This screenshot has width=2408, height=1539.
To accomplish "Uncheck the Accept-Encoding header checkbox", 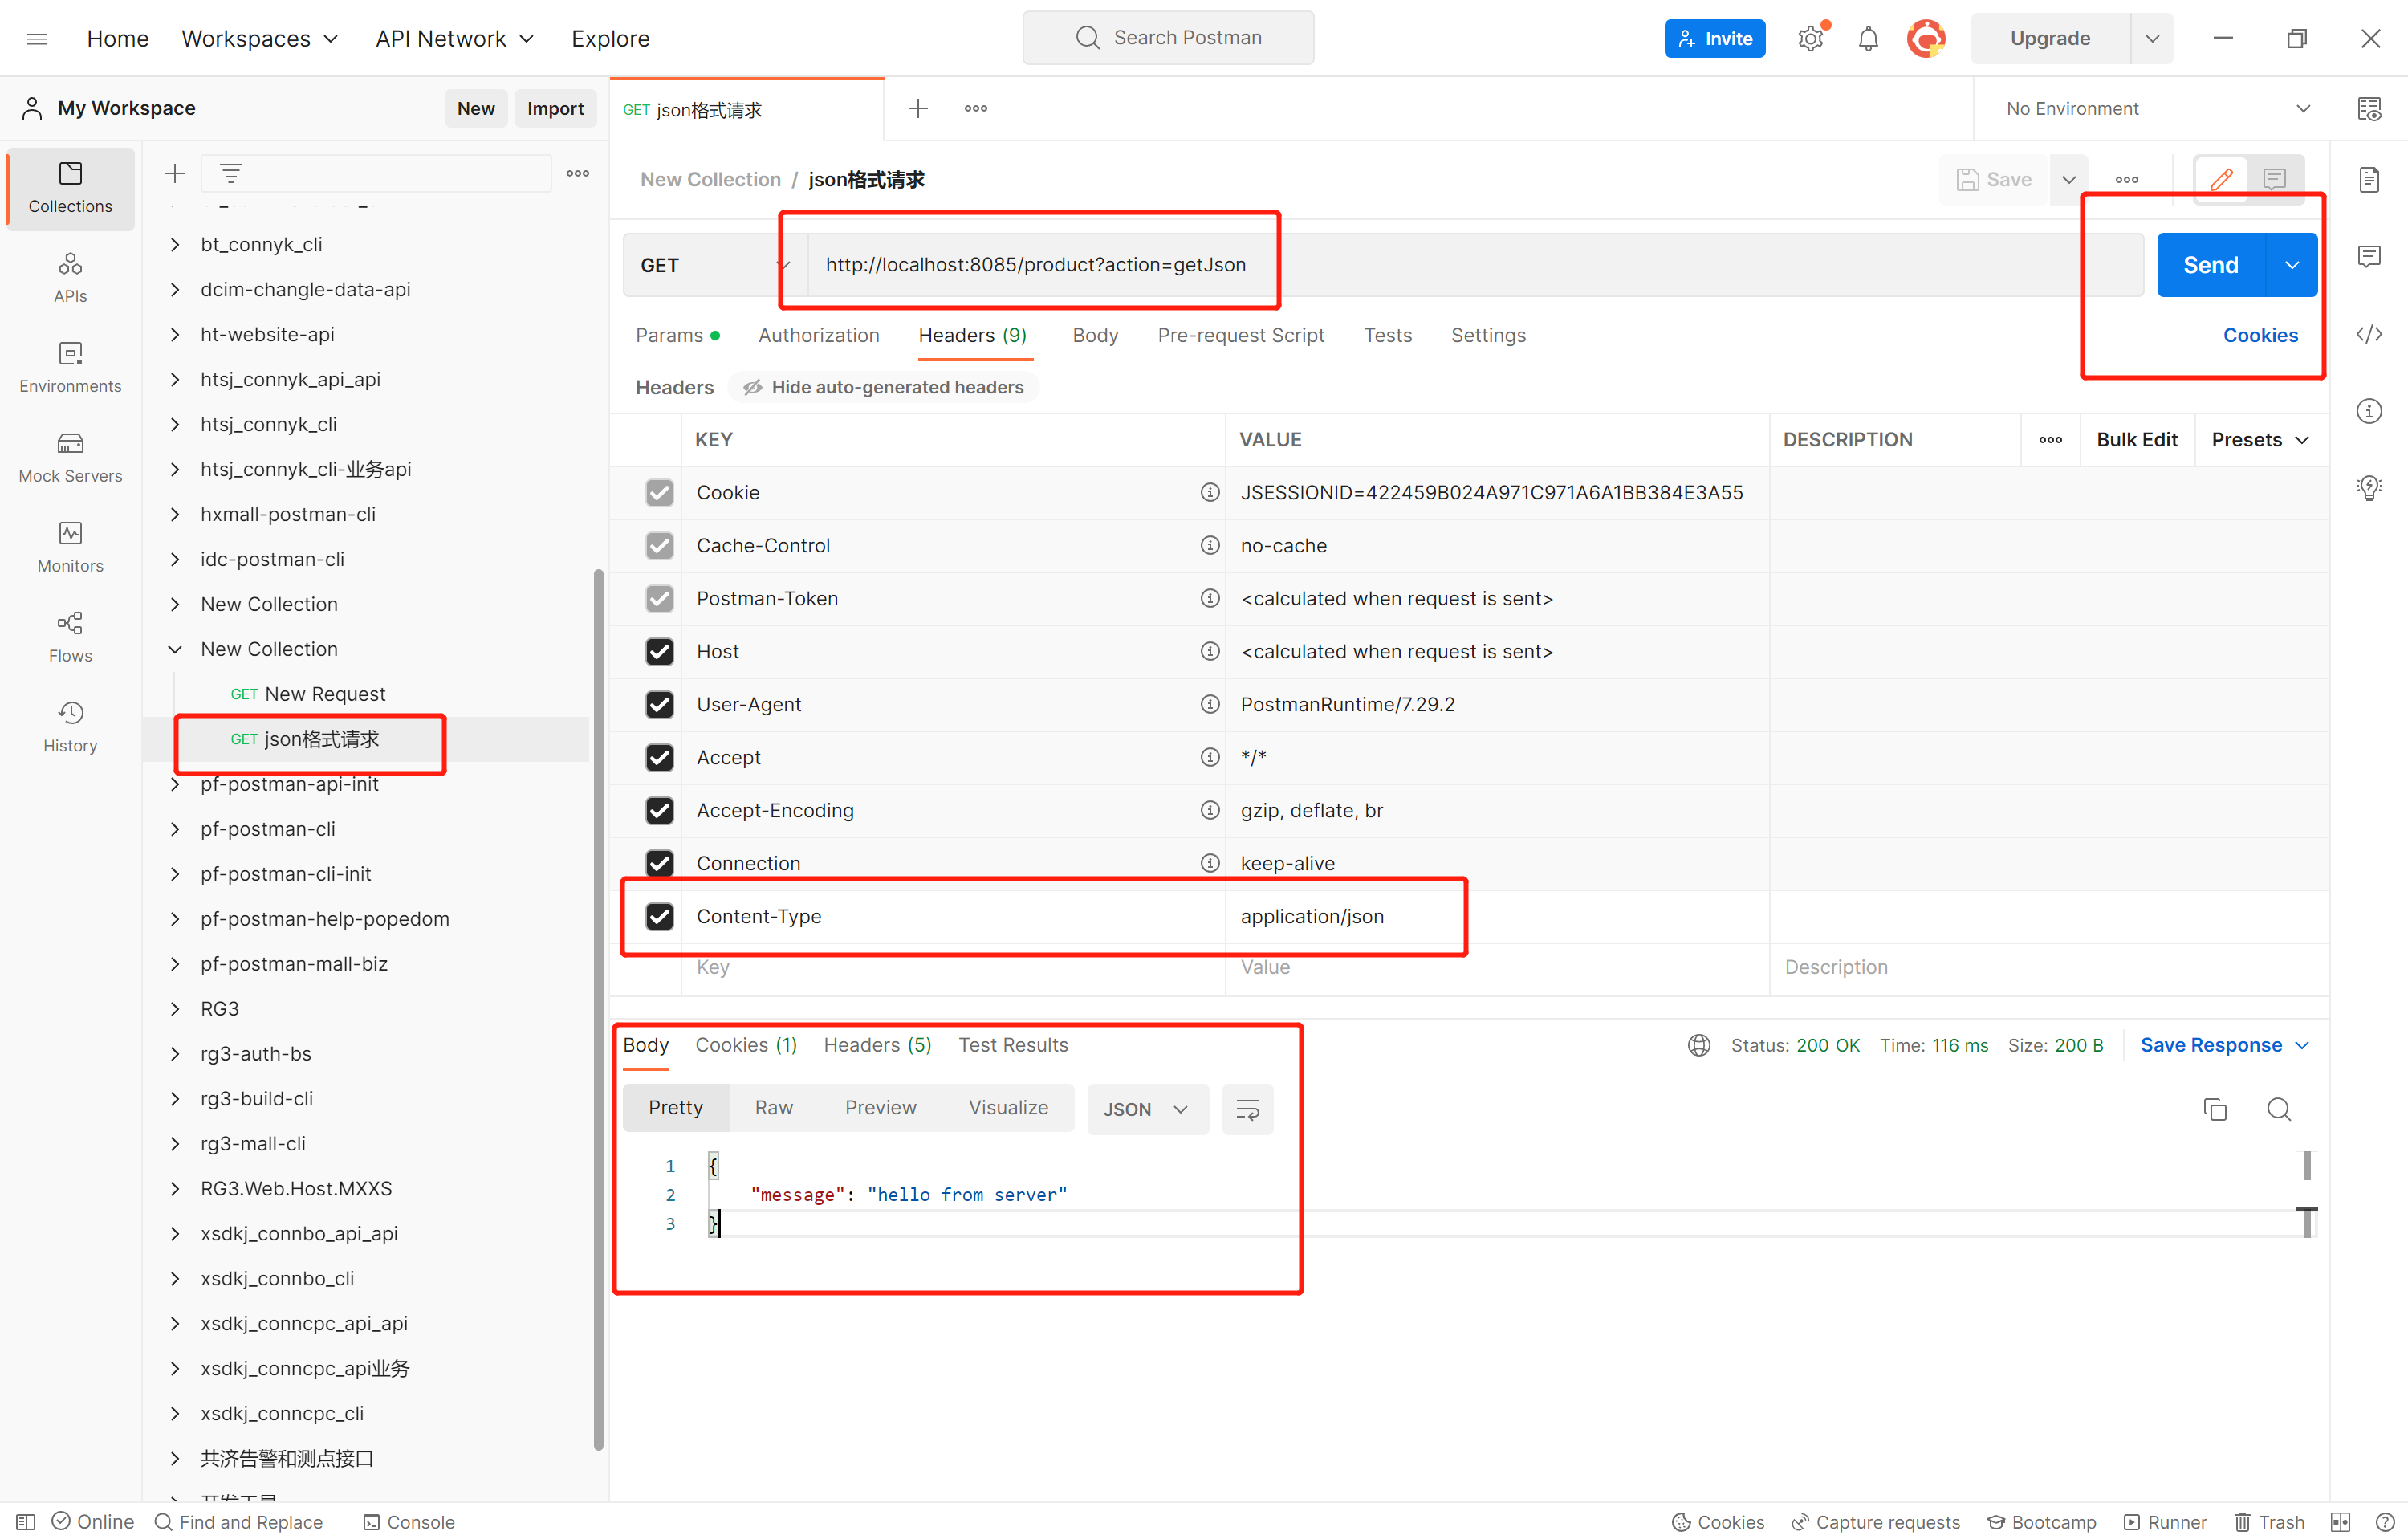I will click(659, 810).
